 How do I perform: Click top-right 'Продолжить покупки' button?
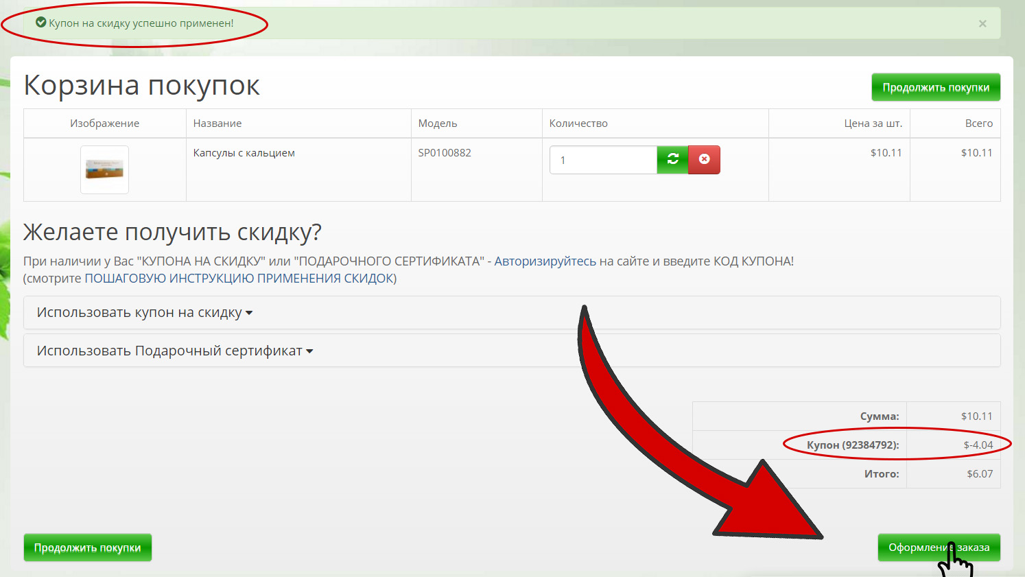[x=935, y=87]
